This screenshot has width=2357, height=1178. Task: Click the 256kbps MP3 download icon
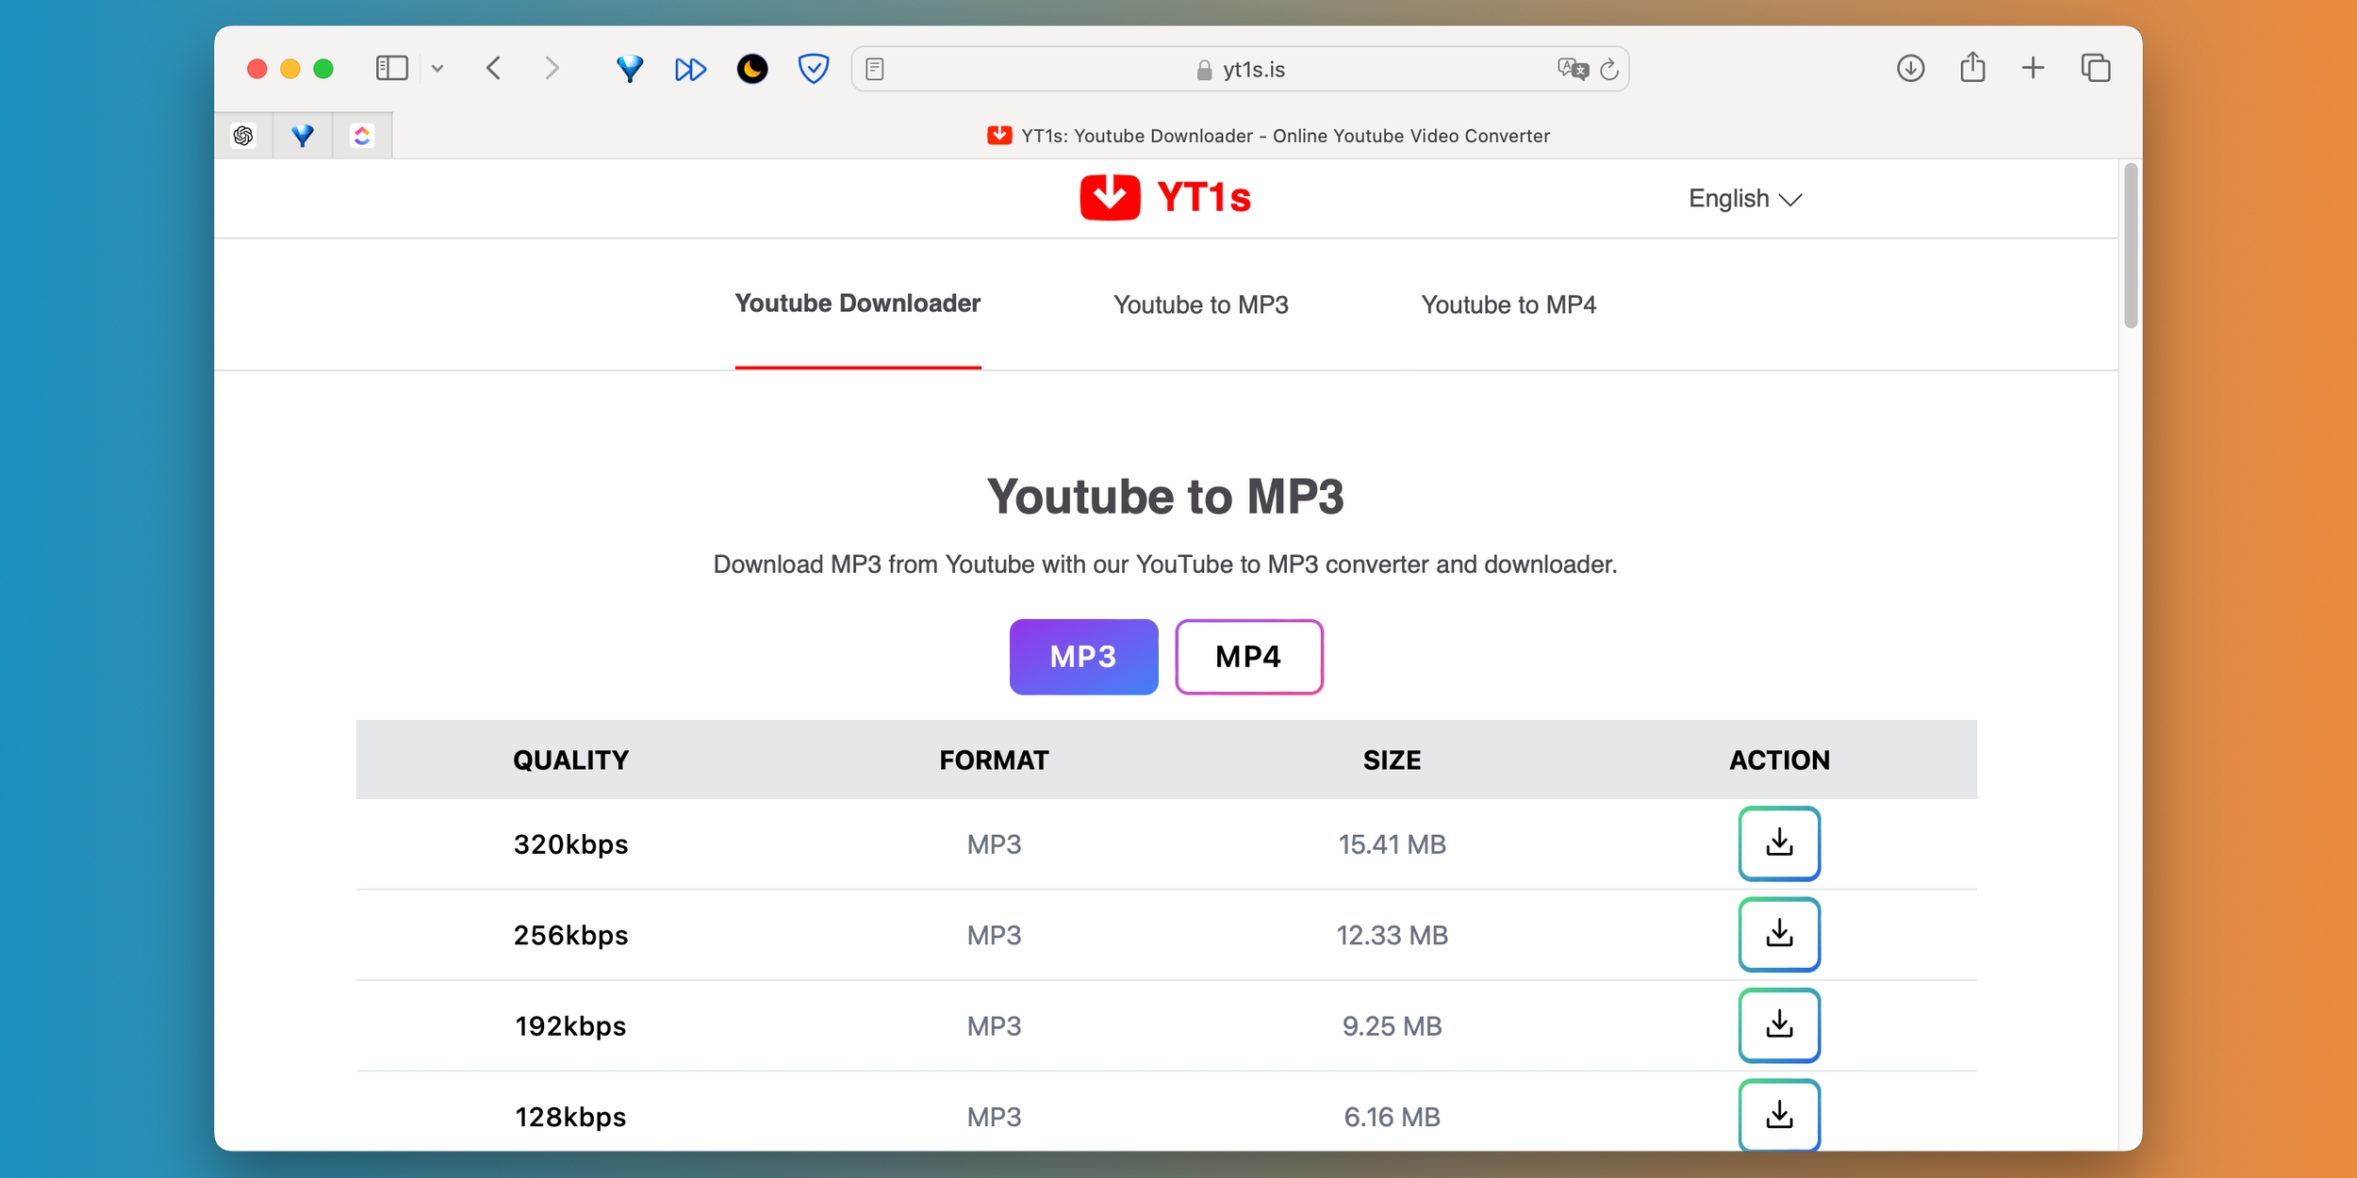1778,935
